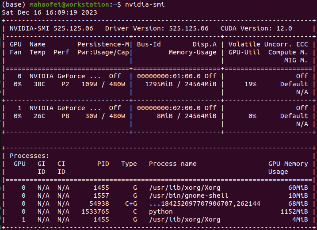Click the temperature '26C'
Screen dimensions: 317x230
39,116
